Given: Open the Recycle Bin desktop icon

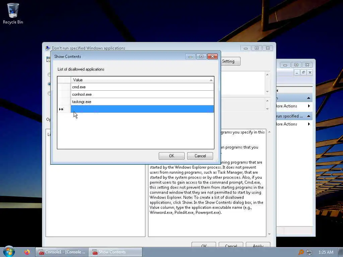Looking at the screenshot, I should click(13, 13).
